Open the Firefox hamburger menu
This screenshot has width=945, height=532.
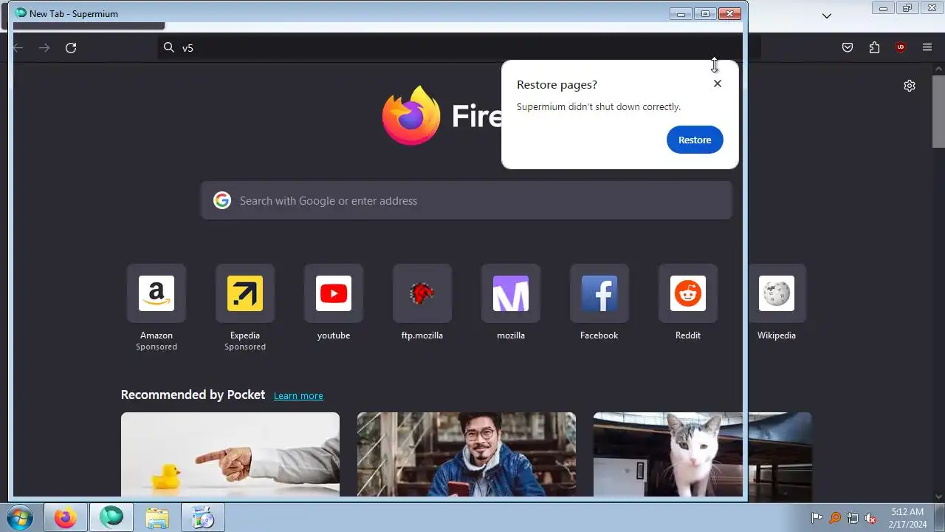coord(927,48)
